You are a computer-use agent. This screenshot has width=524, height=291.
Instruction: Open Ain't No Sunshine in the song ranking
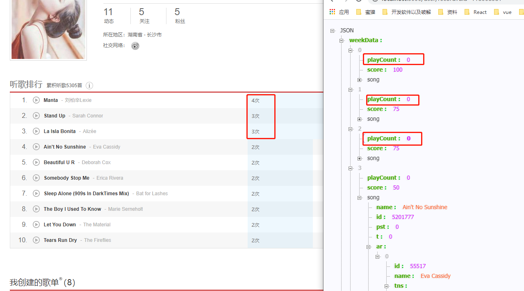coord(65,147)
